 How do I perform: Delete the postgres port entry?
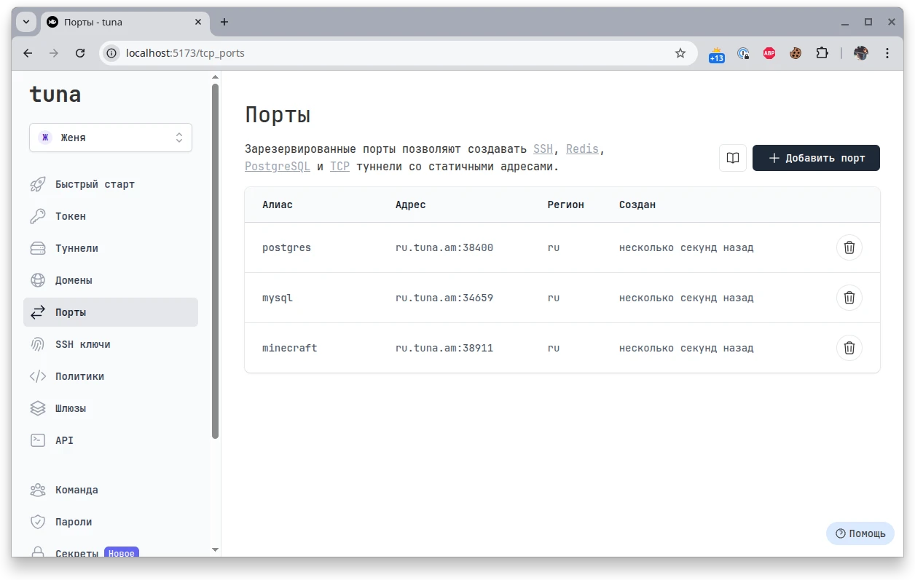(x=849, y=247)
